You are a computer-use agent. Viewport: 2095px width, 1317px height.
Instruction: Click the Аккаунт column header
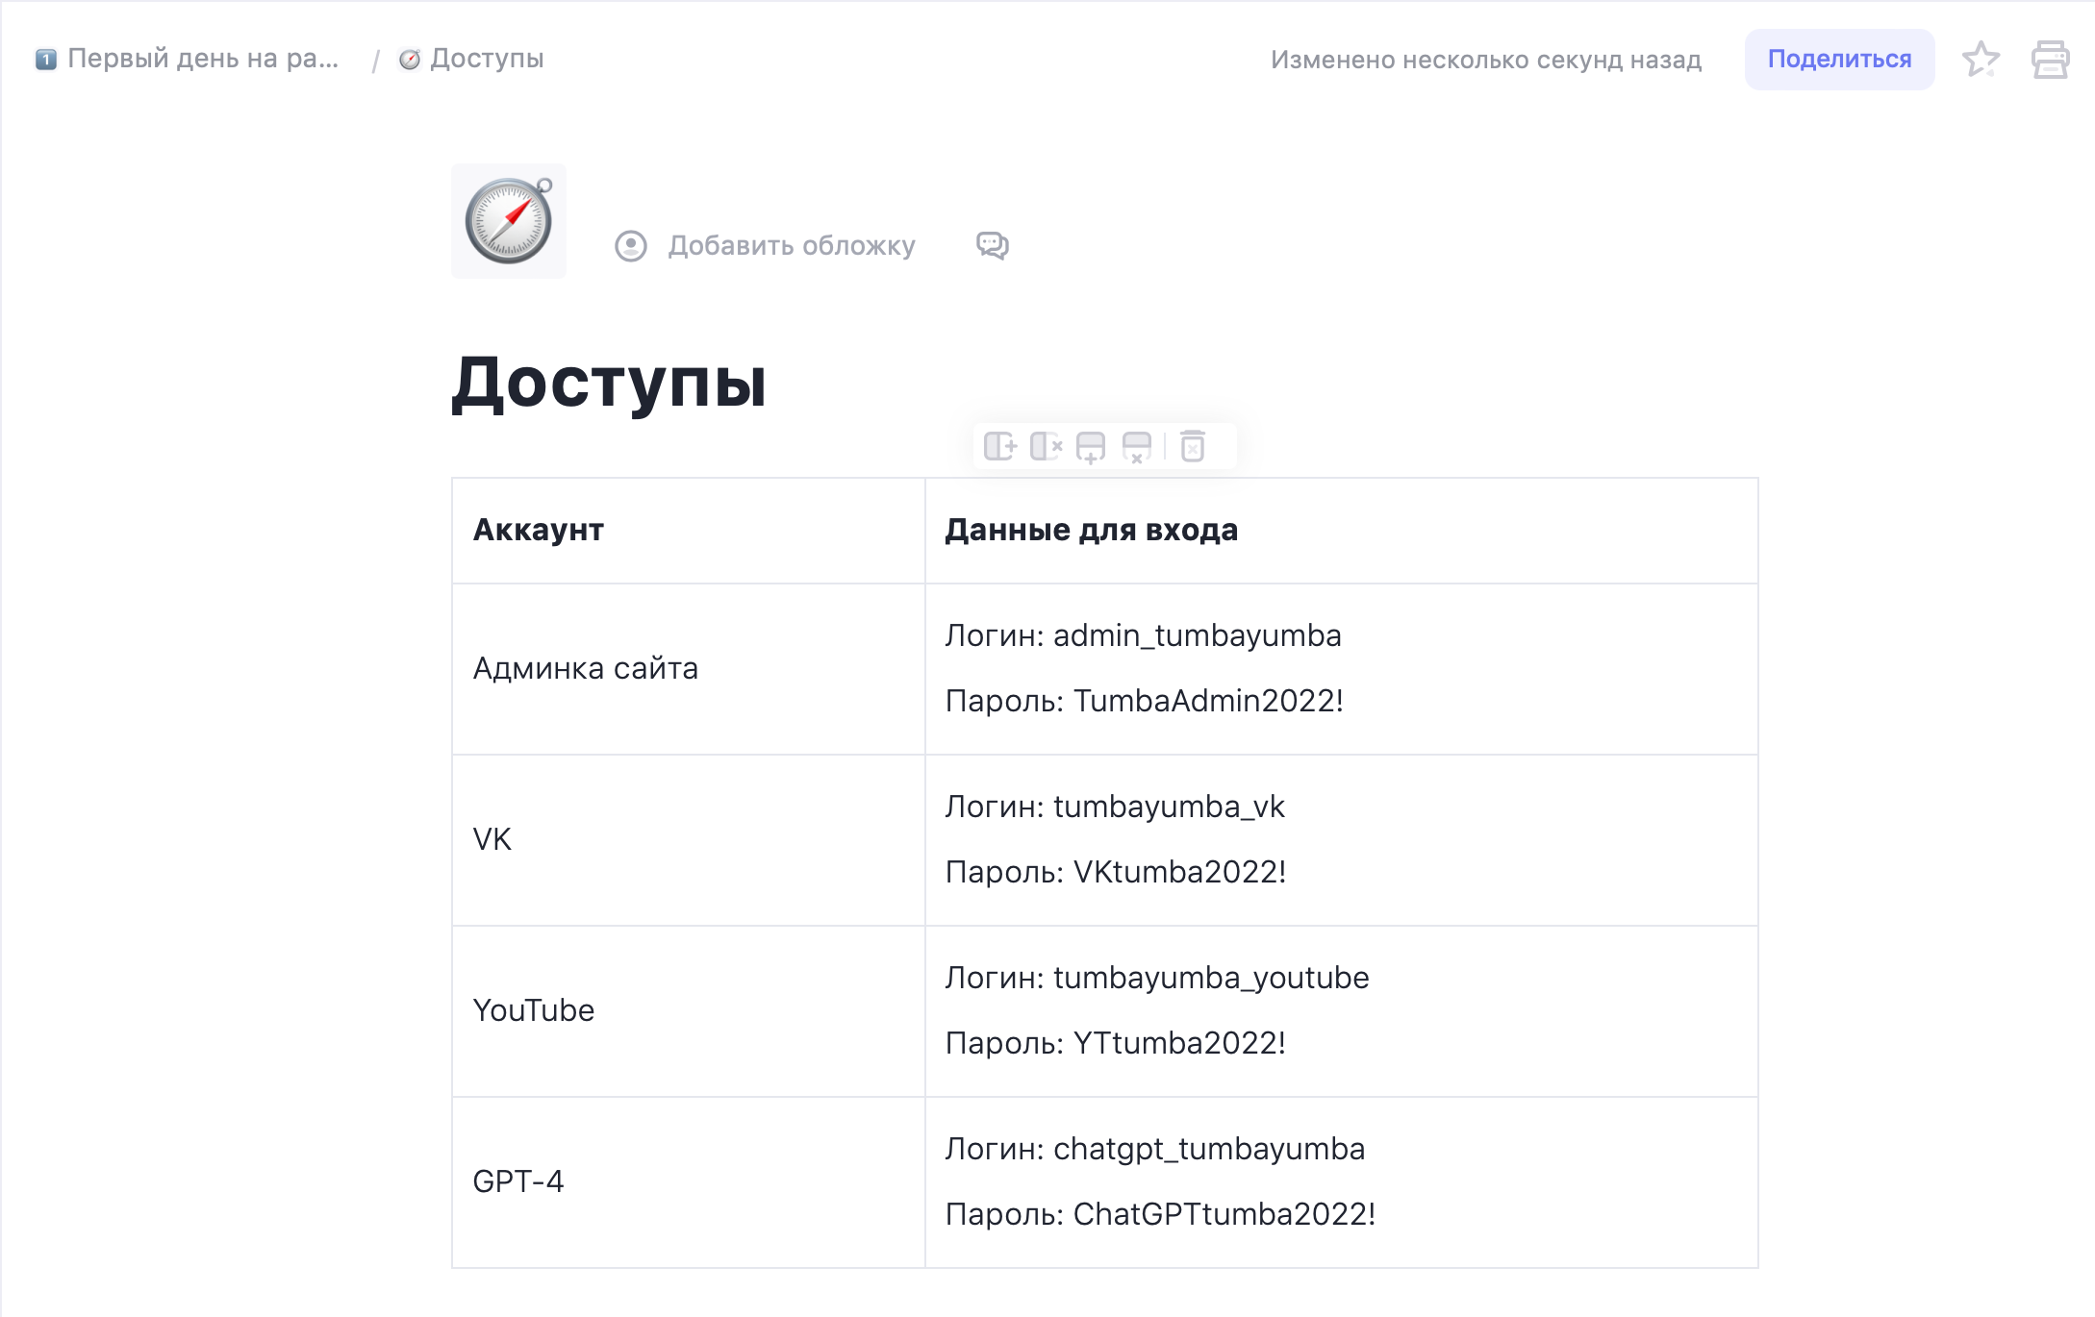coord(539,530)
